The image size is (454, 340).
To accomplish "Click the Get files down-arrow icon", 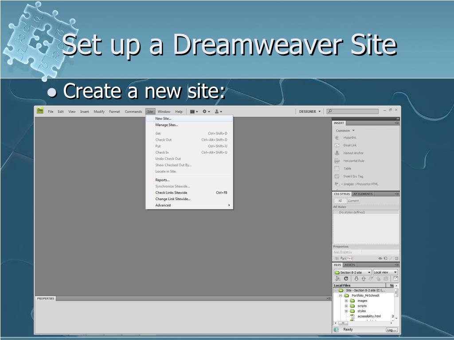I will (356, 279).
